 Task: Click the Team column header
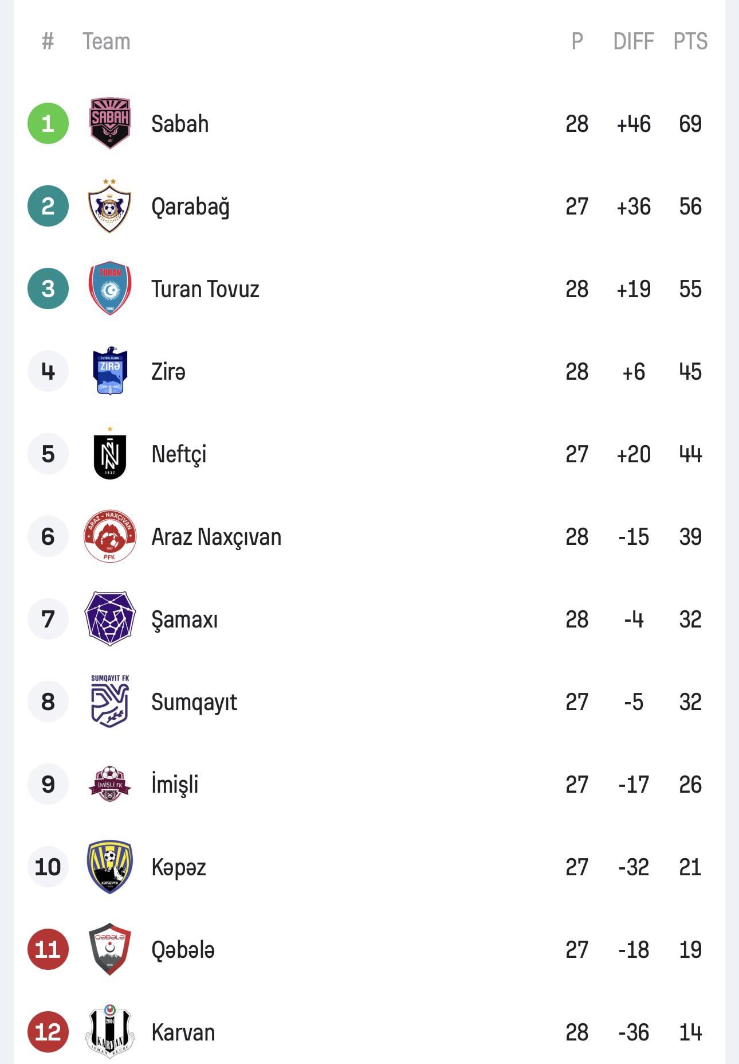(107, 41)
